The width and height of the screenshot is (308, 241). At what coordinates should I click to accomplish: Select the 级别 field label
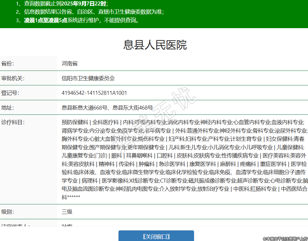pos(8,212)
